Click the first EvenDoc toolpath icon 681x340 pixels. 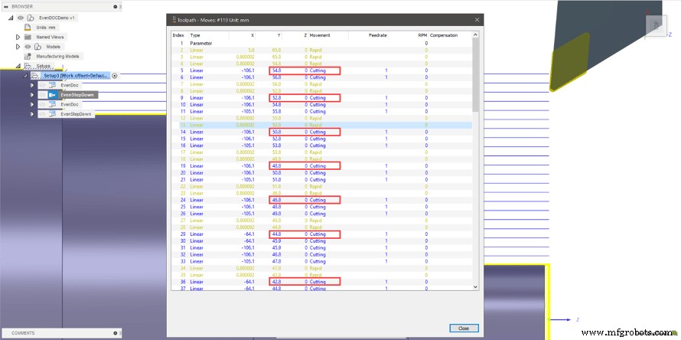(x=52, y=85)
